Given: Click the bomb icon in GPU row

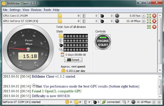Looking at the screenshot, I should [102, 21].
